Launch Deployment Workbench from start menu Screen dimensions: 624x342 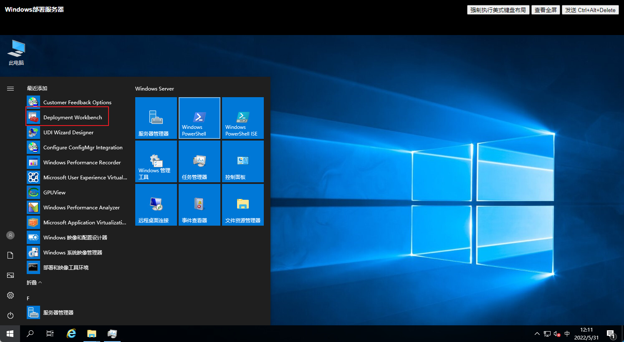click(77, 117)
